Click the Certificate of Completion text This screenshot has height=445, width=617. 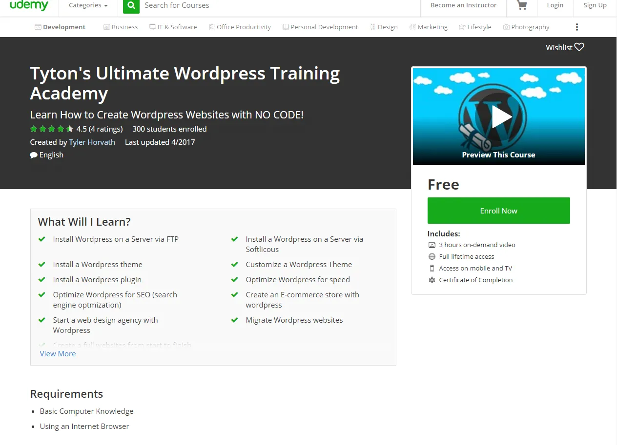click(476, 280)
